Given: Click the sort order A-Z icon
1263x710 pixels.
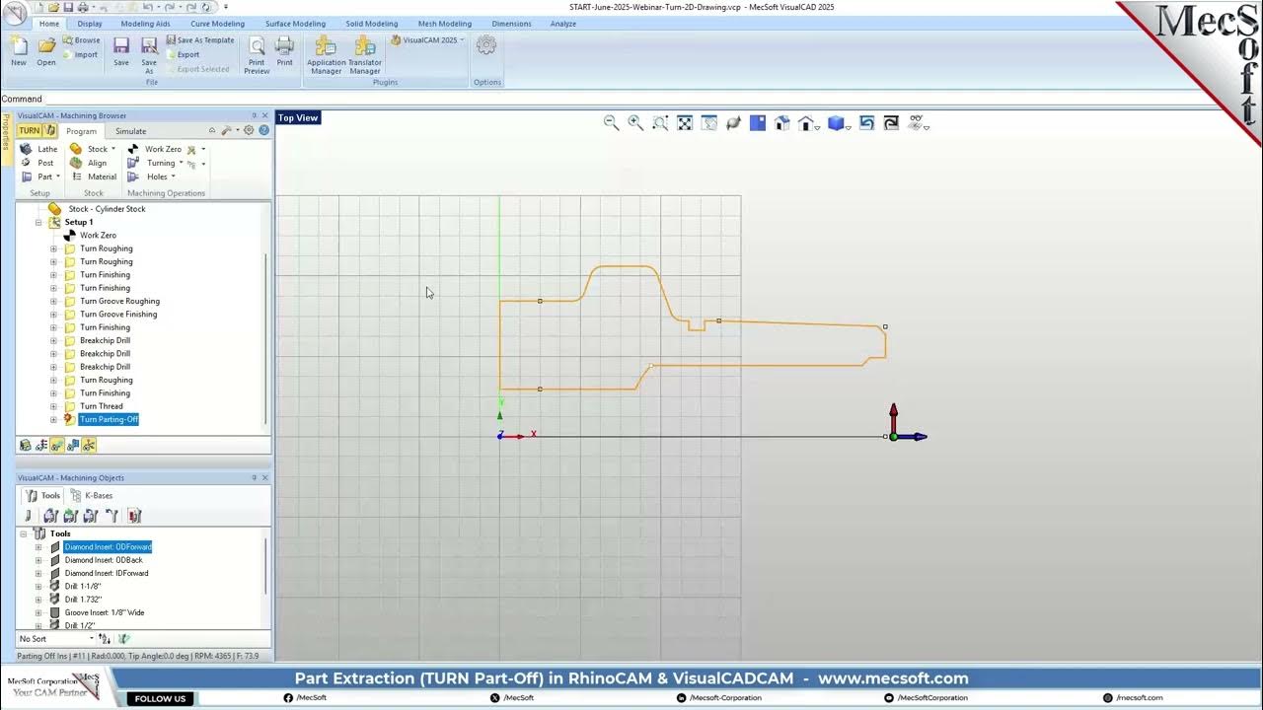Looking at the screenshot, I should (x=105, y=639).
